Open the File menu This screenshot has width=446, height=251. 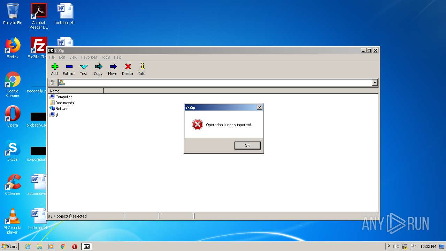(x=52, y=57)
